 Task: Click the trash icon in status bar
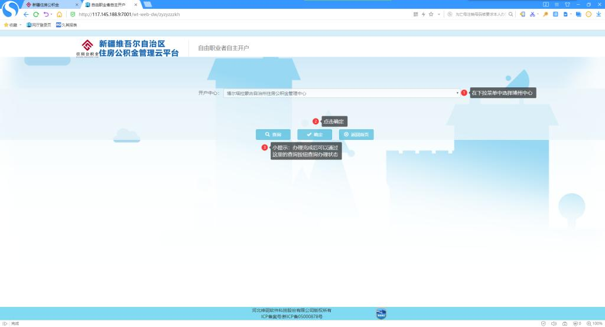point(564,323)
